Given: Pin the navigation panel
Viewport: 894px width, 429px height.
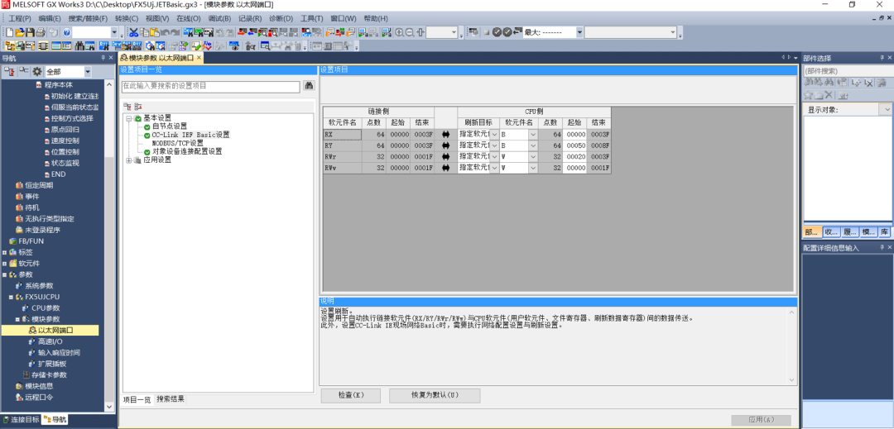Looking at the screenshot, I should tap(103, 58).
